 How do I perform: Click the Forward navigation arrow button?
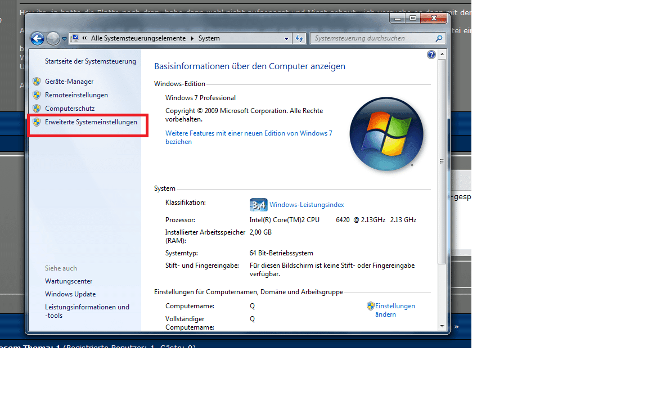pos(53,38)
